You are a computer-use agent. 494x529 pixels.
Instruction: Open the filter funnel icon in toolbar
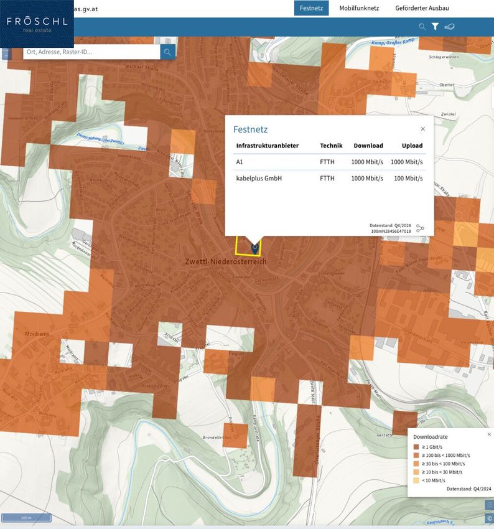436,27
